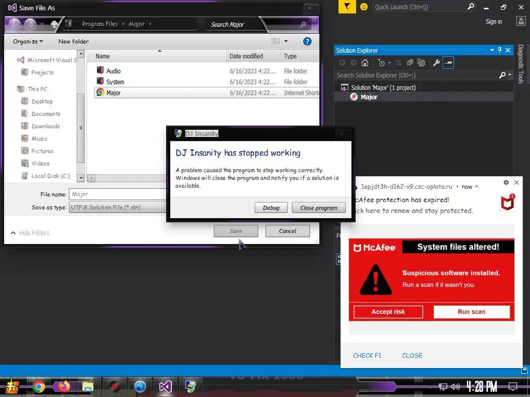Open the Diagnostic Tools side tab

[521, 64]
